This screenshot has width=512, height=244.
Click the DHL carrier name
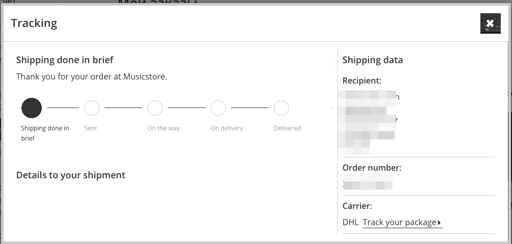(x=351, y=223)
